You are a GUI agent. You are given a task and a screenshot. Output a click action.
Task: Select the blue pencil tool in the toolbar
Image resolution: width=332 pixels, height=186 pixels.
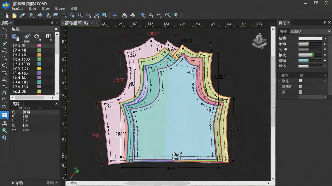[x=22, y=15]
